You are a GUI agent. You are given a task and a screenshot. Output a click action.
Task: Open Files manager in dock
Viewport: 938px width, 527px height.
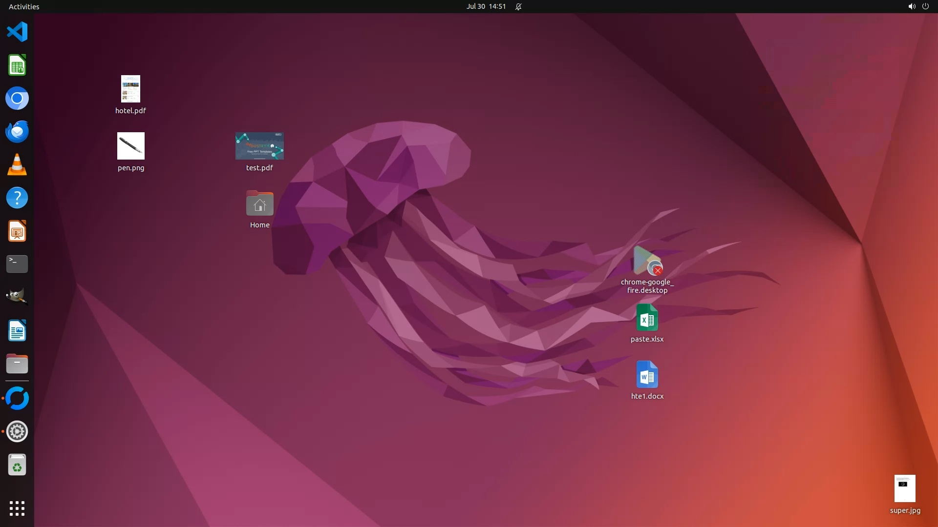(x=17, y=364)
